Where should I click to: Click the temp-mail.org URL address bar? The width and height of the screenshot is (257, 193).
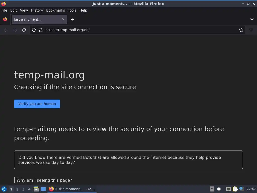(137, 30)
